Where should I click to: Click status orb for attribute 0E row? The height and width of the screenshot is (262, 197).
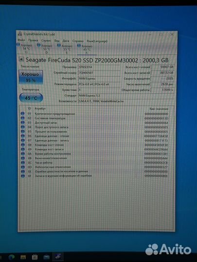(x=22, y=171)
